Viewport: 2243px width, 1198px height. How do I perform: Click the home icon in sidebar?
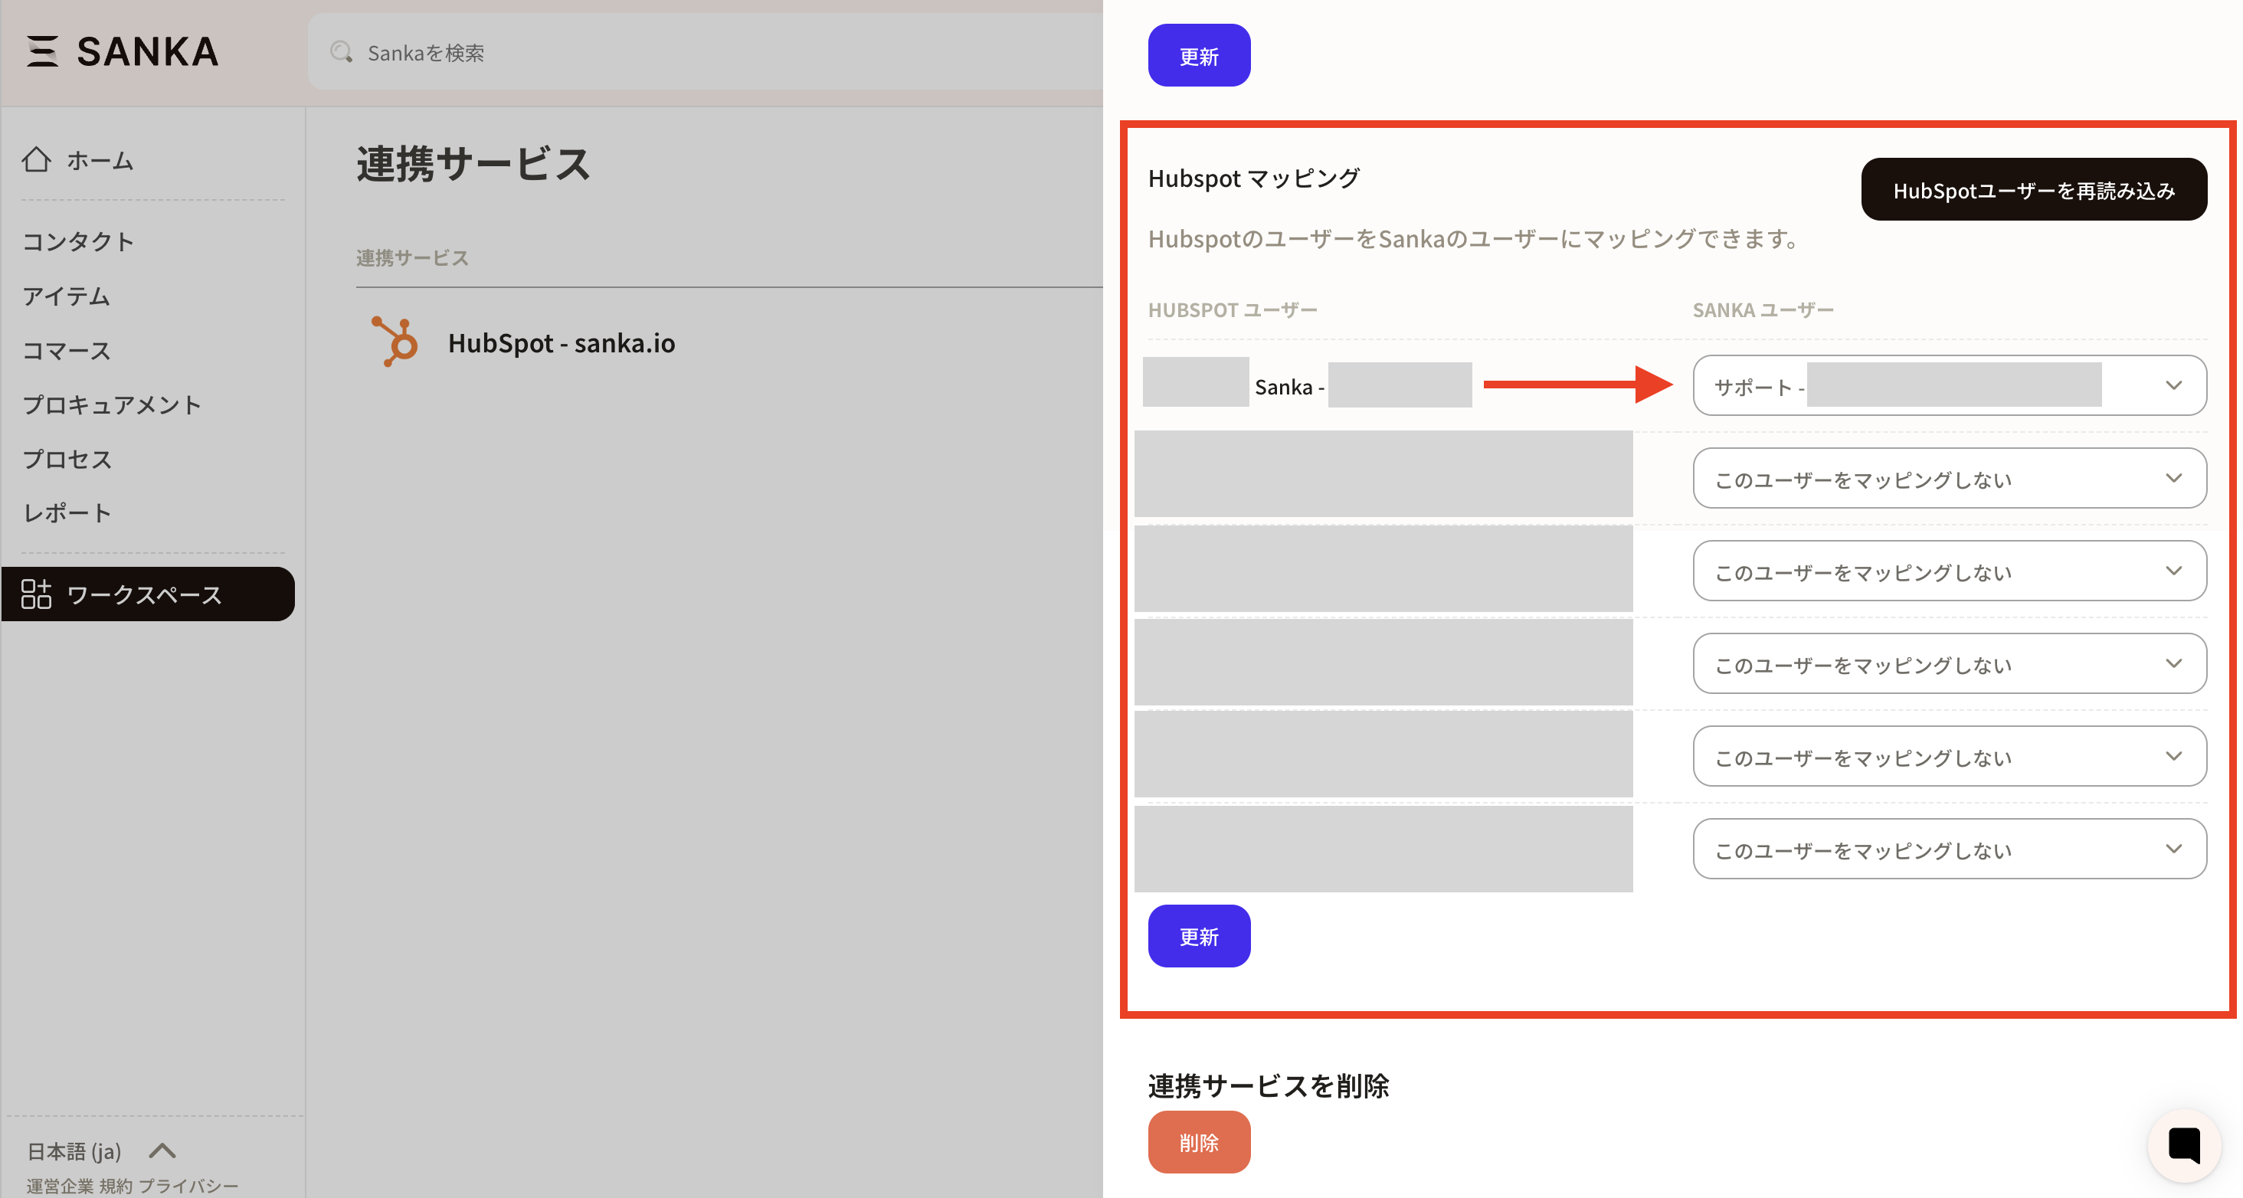pos(37,159)
